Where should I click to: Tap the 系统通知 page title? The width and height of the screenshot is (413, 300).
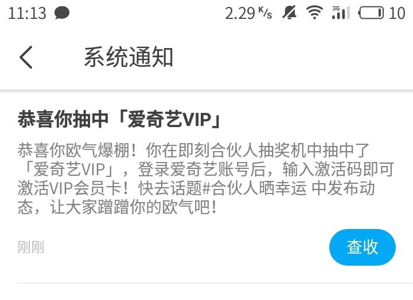pyautogui.click(x=128, y=57)
